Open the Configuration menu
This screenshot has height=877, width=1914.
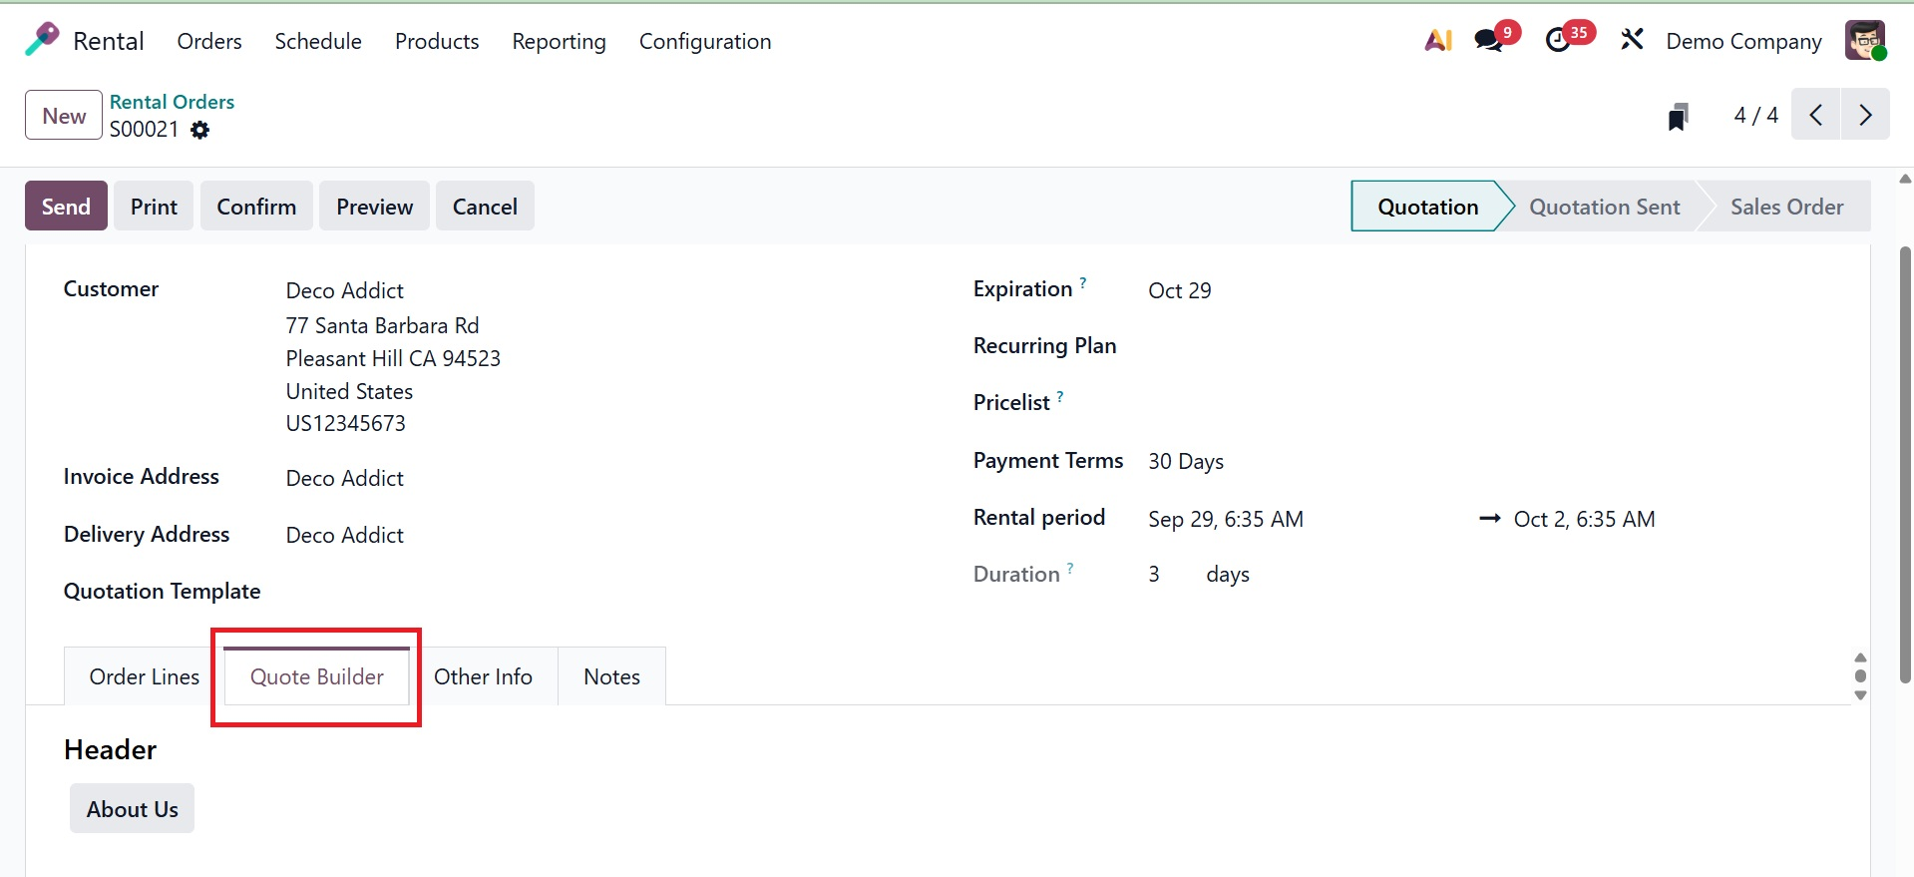click(705, 41)
